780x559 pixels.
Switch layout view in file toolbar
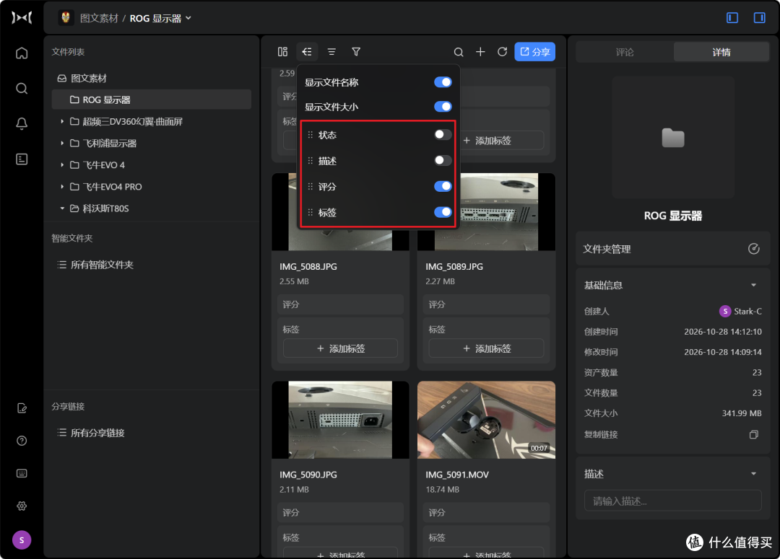[x=282, y=52]
